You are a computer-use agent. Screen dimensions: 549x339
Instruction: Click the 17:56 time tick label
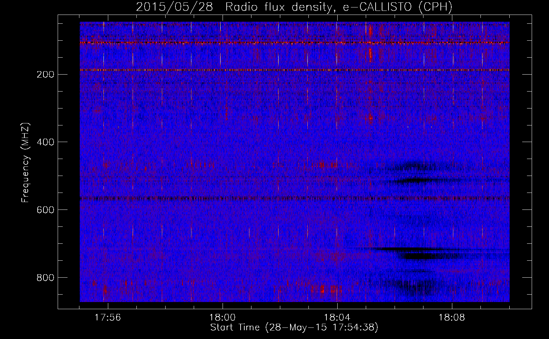coord(108,318)
